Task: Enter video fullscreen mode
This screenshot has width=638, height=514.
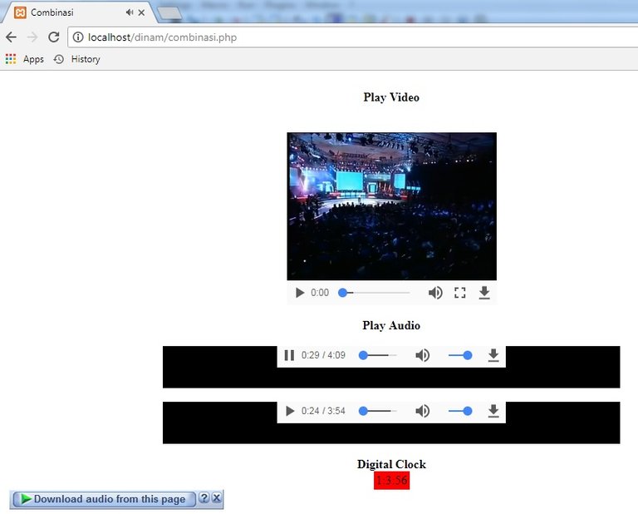Action: click(459, 293)
